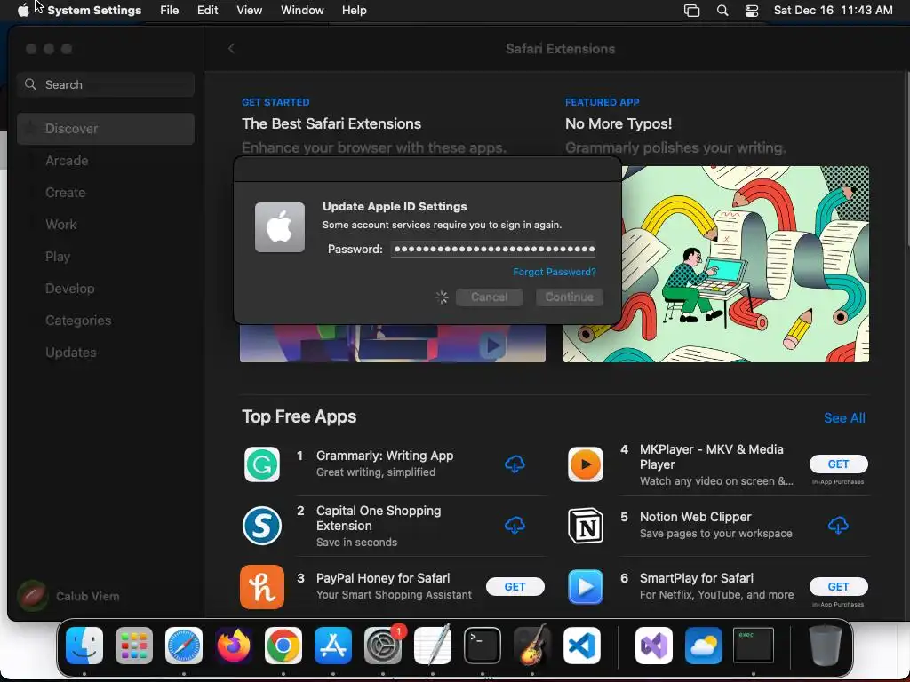This screenshot has width=910, height=682.
Task: Open the Weather app in dock
Action: [x=704, y=645]
